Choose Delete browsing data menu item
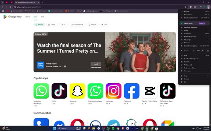The width and height of the screenshot is (211, 131). click(x=195, y=46)
